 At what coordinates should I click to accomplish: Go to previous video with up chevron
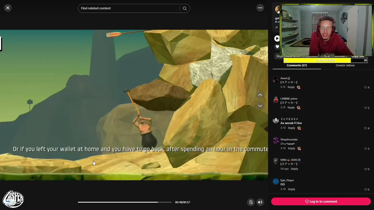pos(260,95)
